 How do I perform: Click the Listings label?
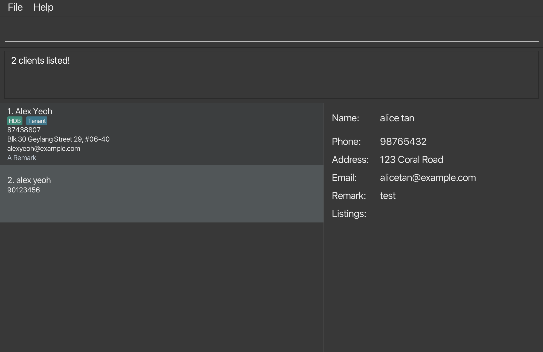[349, 214]
